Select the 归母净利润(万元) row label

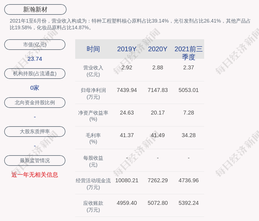coord(93,94)
